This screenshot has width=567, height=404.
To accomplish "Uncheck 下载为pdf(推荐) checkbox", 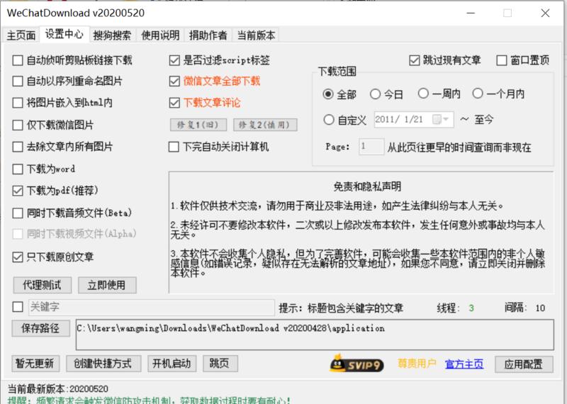I will 17,191.
